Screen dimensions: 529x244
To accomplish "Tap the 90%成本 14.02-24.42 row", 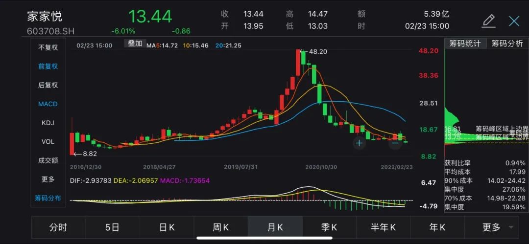I will (x=485, y=180).
